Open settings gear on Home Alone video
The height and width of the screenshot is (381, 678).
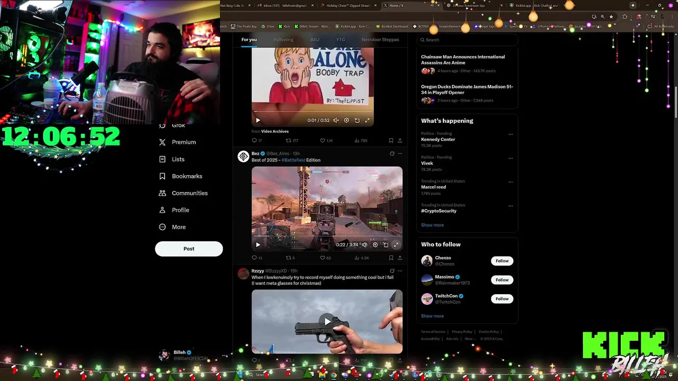pyautogui.click(x=346, y=121)
